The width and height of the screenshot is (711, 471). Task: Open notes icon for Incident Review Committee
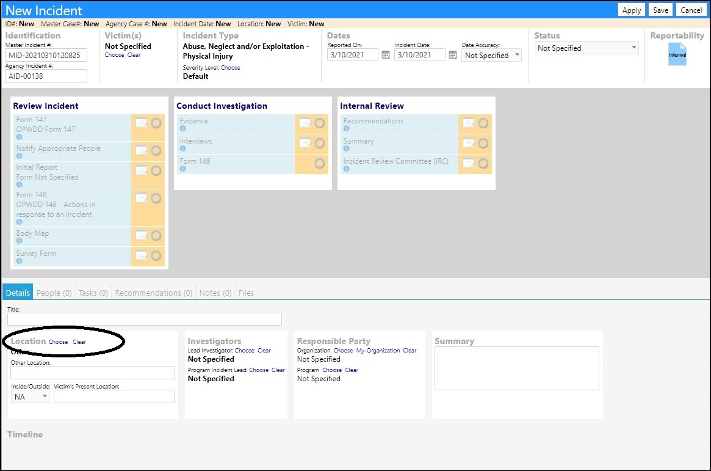pos(469,163)
